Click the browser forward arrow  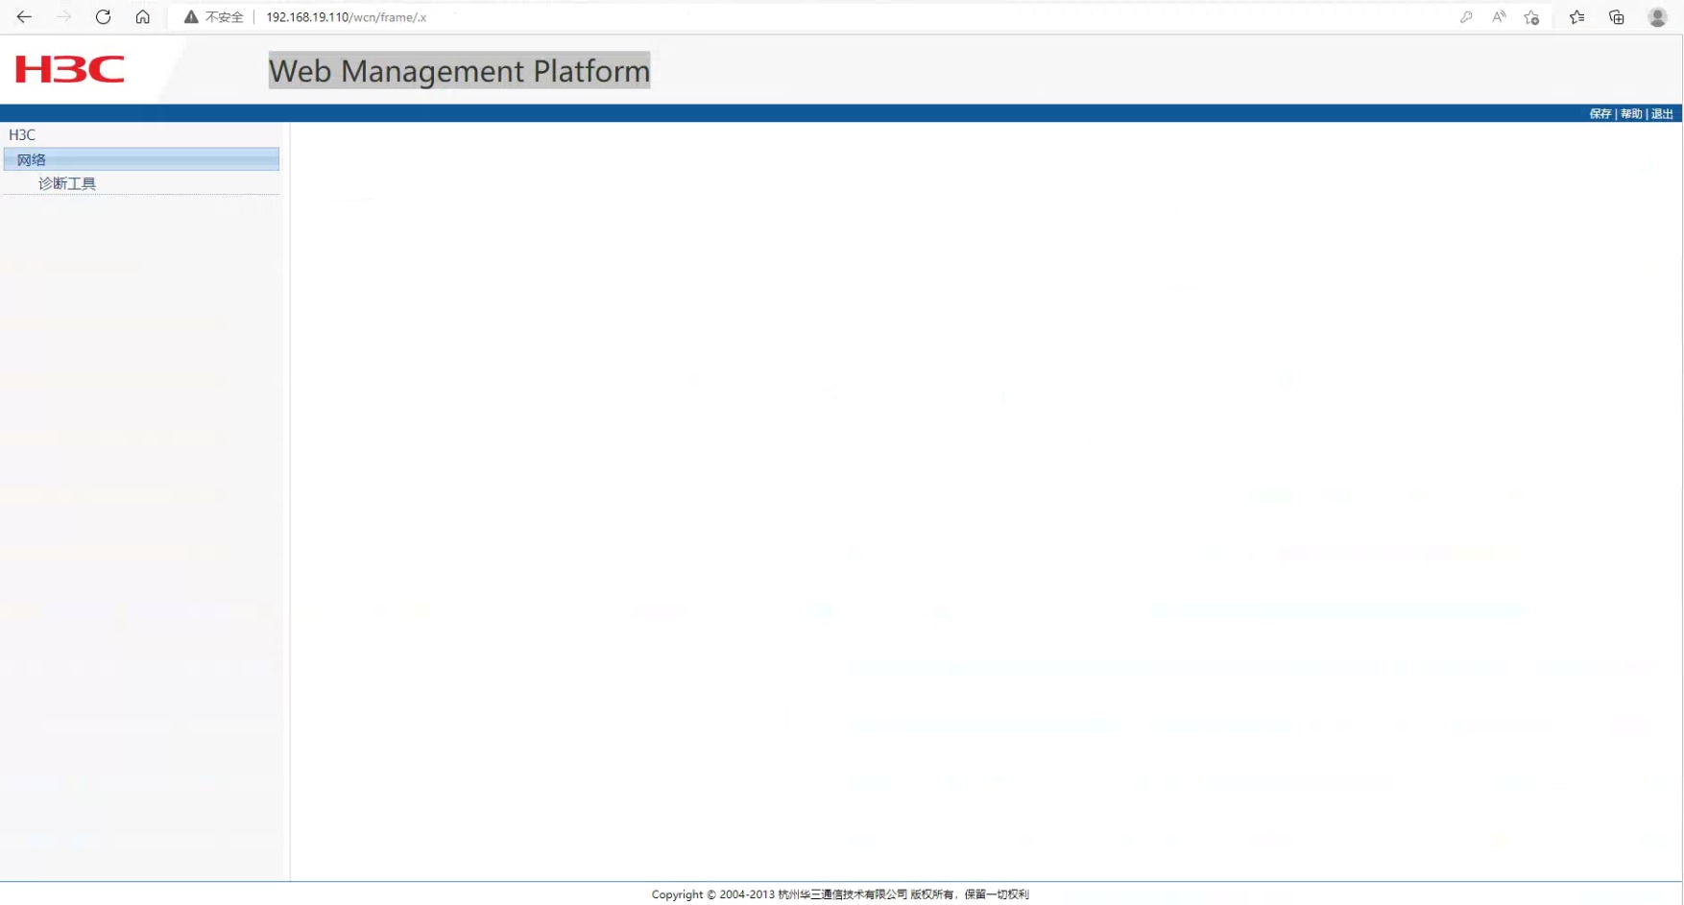[63, 17]
